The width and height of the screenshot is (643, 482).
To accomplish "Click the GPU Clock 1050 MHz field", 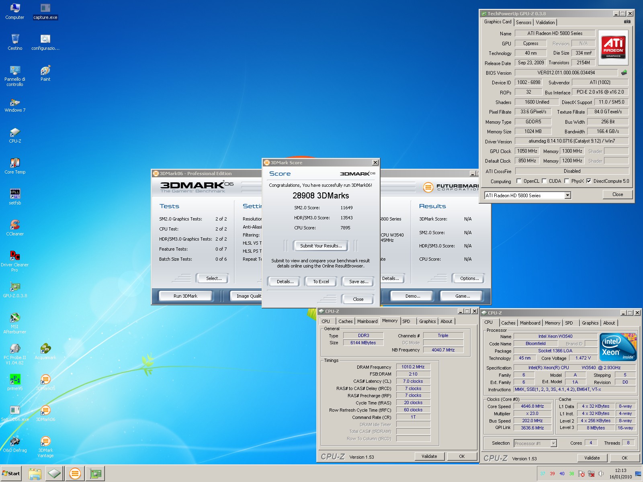I will point(527,151).
